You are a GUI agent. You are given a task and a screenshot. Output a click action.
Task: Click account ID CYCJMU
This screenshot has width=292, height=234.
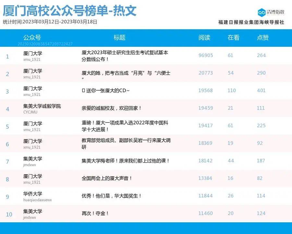click(30, 112)
